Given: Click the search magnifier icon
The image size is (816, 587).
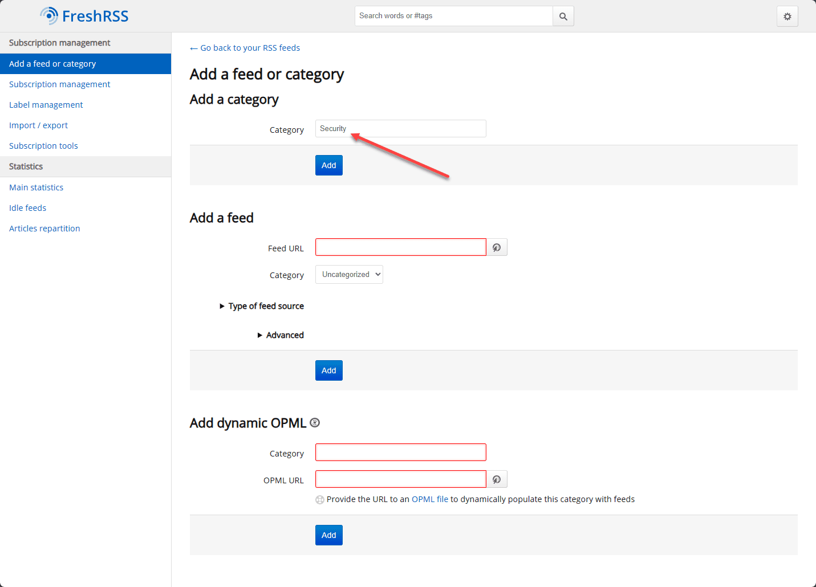Looking at the screenshot, I should pos(563,17).
